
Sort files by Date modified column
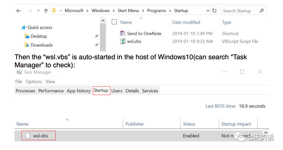[x=186, y=22]
